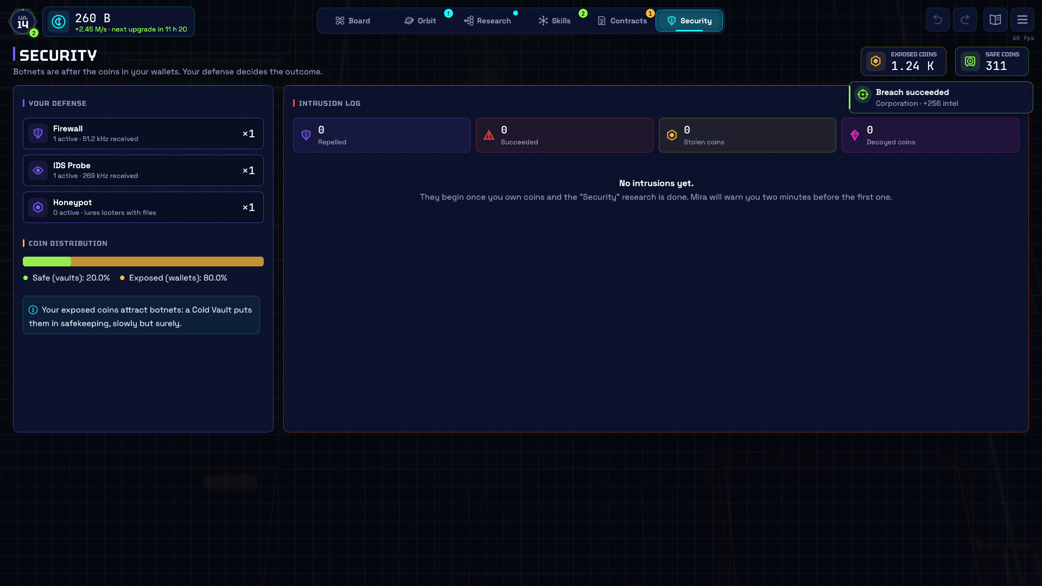This screenshot has height=586, width=1042.
Task: Click the Firewall shield icon
Action: click(38, 133)
